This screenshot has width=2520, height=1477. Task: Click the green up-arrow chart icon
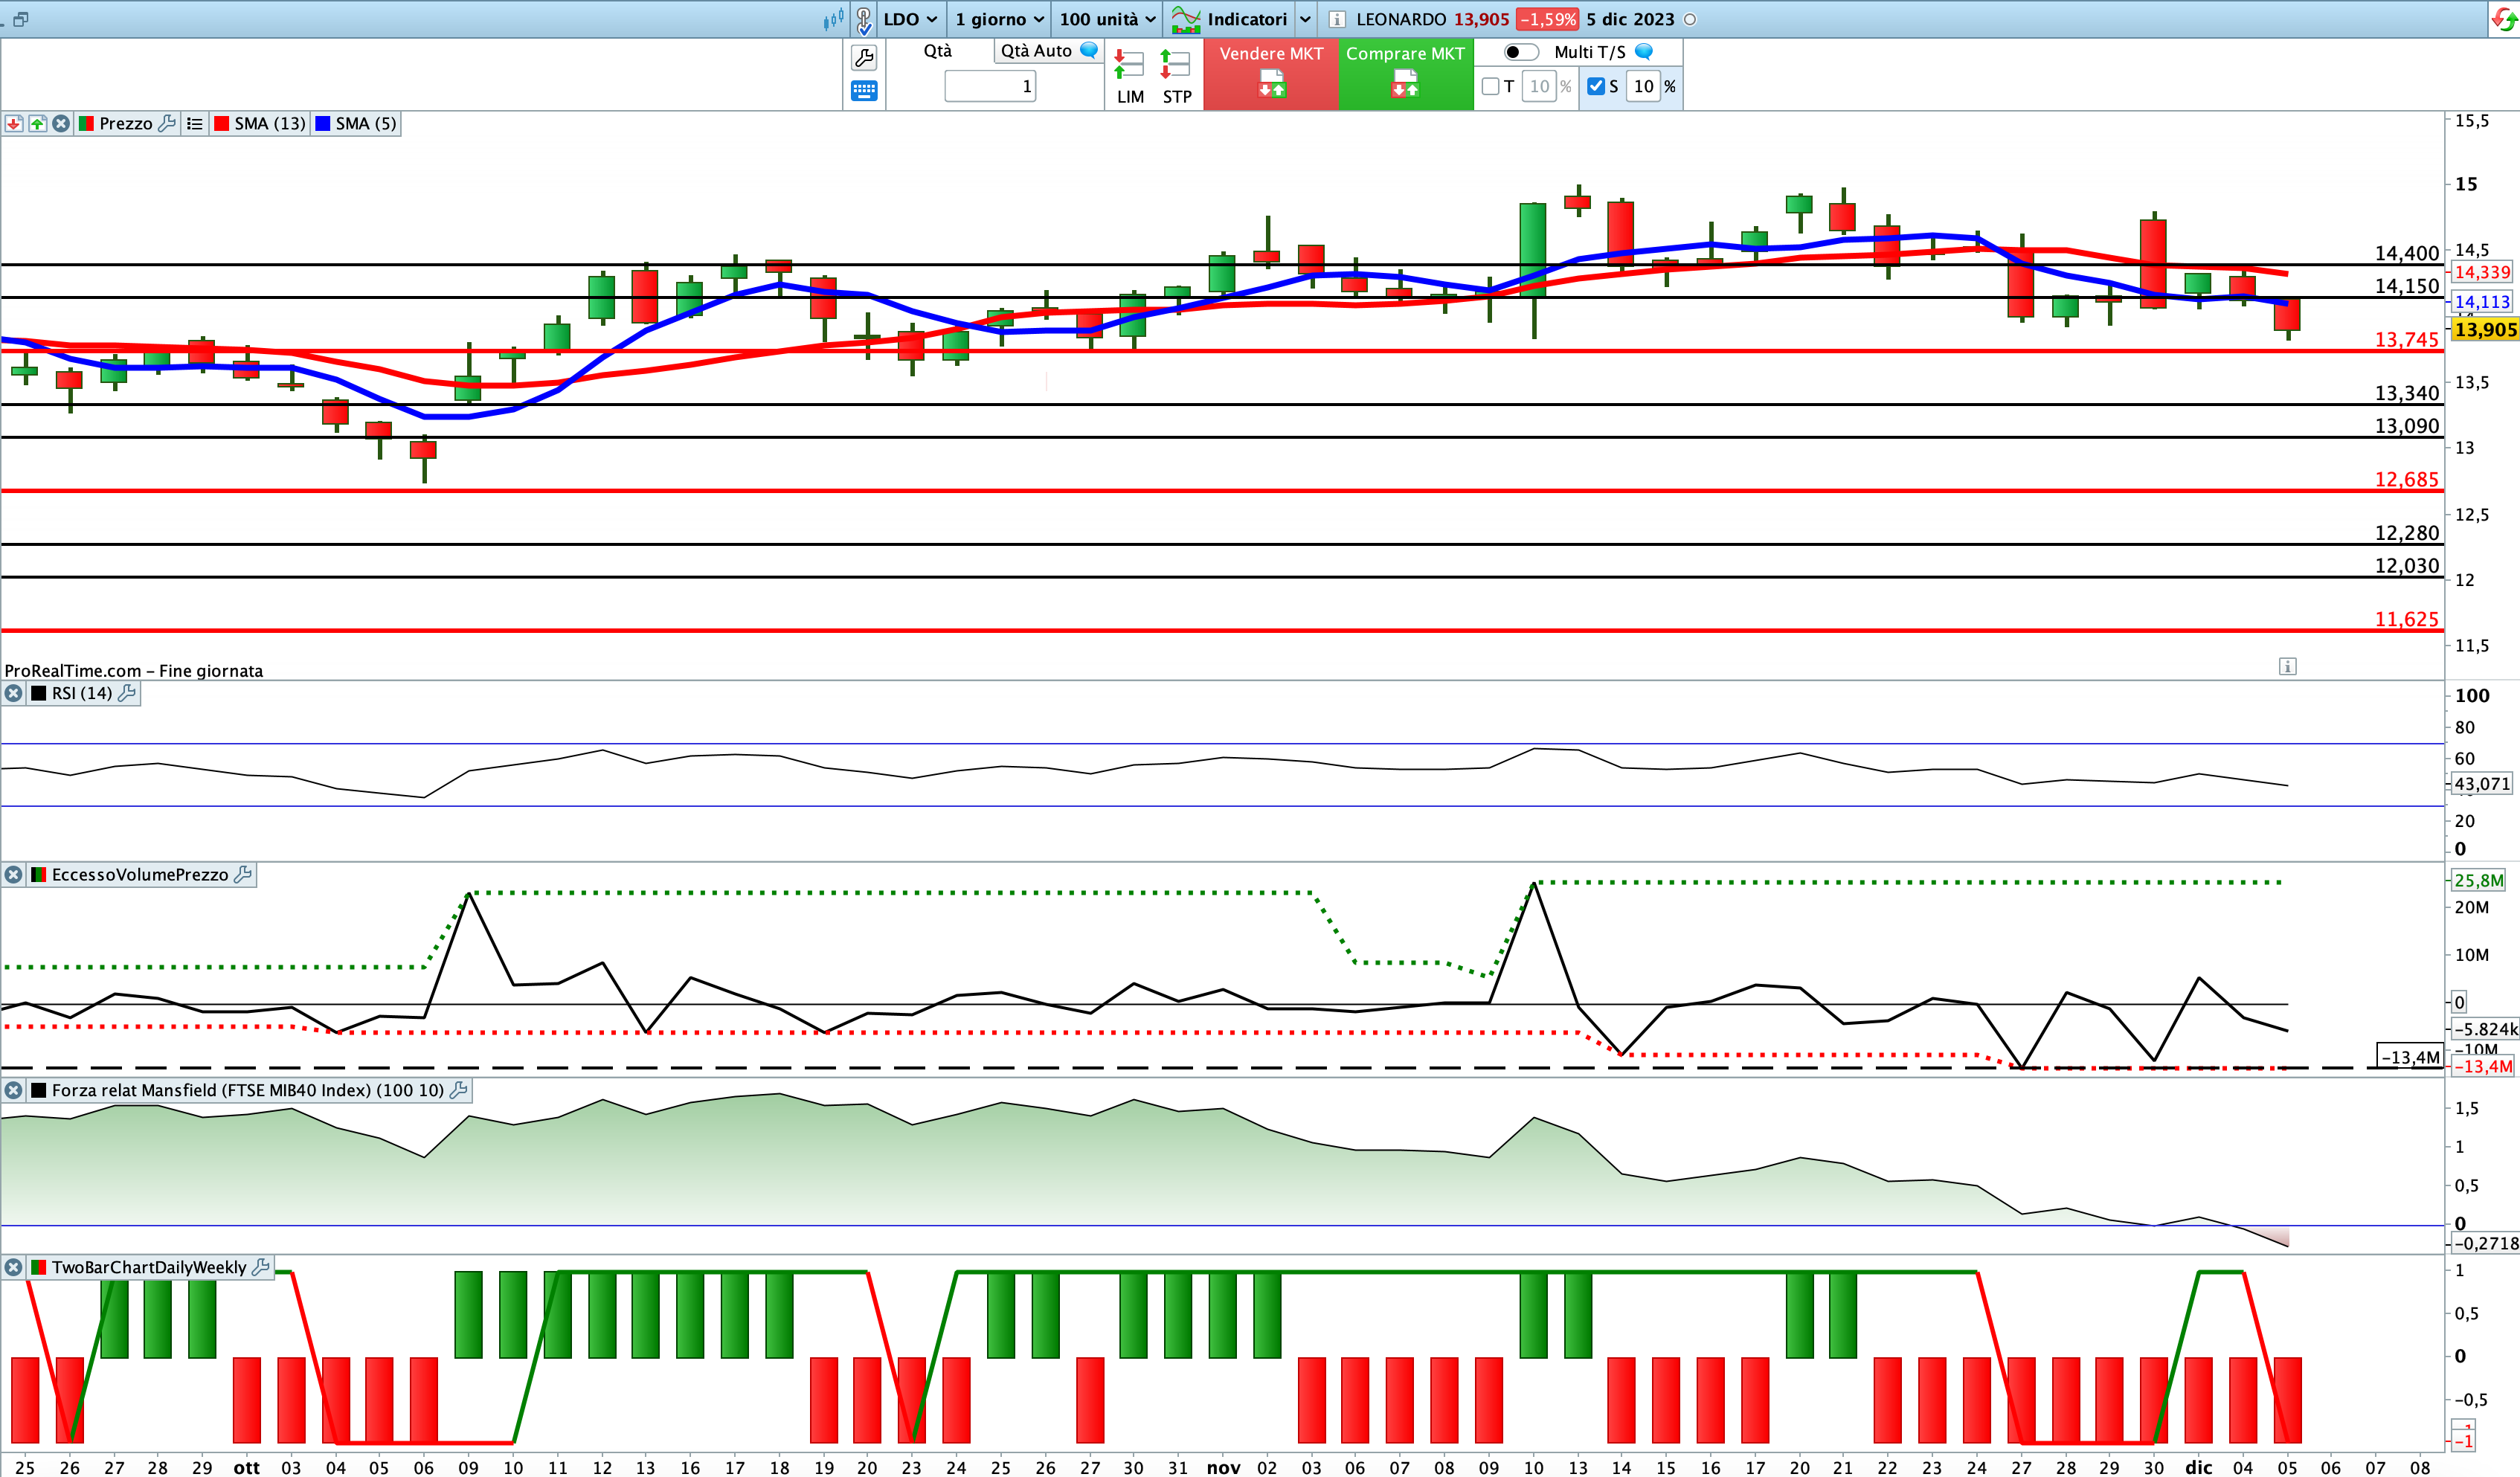(x=38, y=123)
